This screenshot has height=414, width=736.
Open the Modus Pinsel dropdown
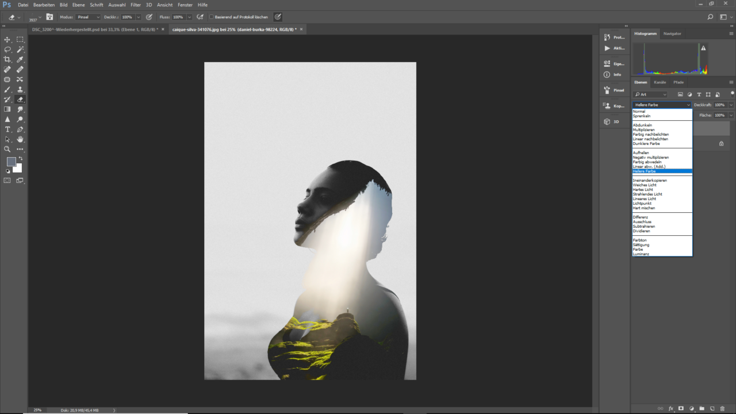click(x=88, y=17)
